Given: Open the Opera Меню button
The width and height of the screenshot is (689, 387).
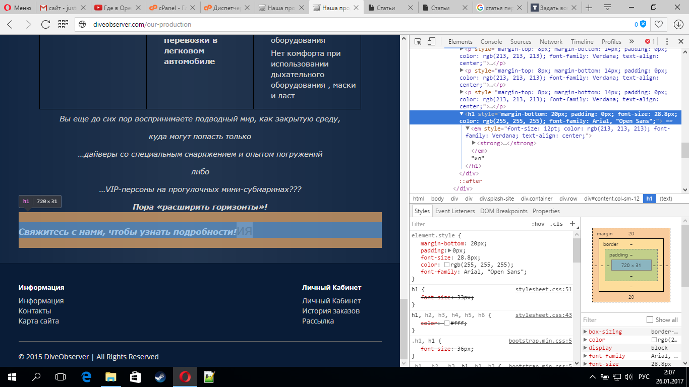Looking at the screenshot, I should point(18,8).
